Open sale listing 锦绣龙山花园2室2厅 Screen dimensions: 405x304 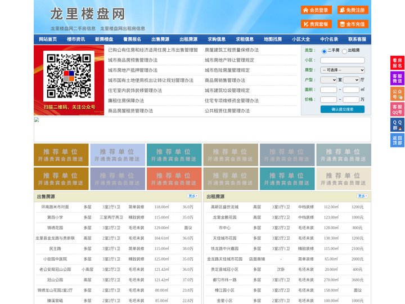click(x=55, y=290)
